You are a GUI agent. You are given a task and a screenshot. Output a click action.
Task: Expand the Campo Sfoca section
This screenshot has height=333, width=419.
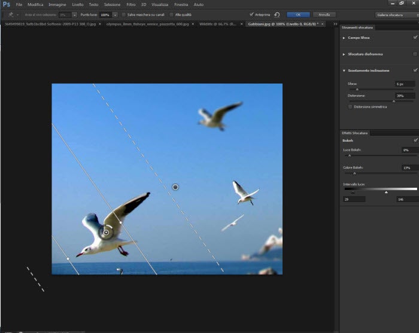click(344, 38)
